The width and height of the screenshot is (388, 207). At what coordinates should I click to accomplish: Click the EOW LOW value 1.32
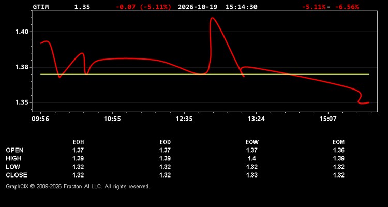pyautogui.click(x=251, y=167)
